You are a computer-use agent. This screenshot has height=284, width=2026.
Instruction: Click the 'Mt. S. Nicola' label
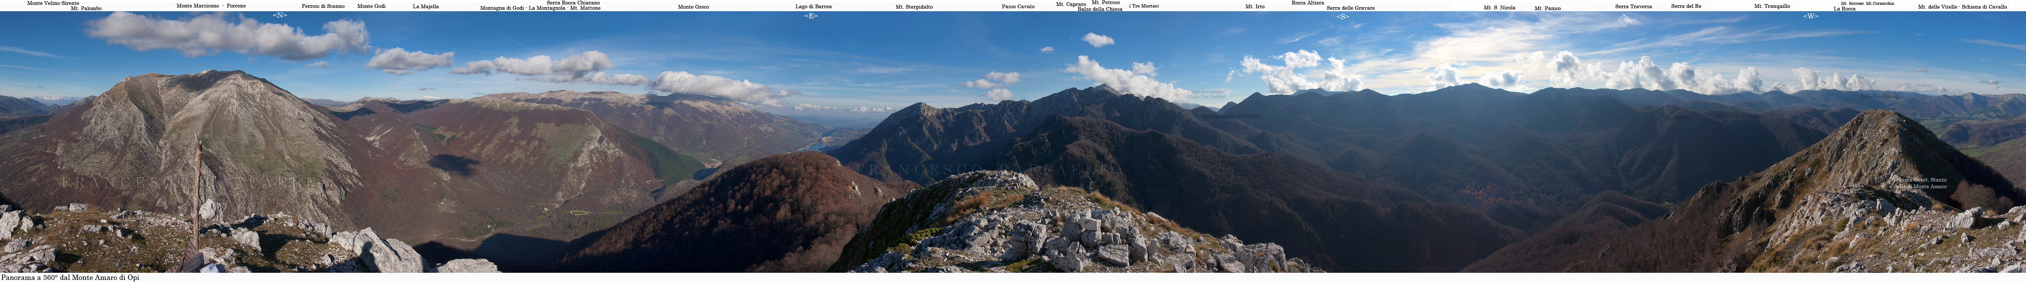(x=1500, y=7)
